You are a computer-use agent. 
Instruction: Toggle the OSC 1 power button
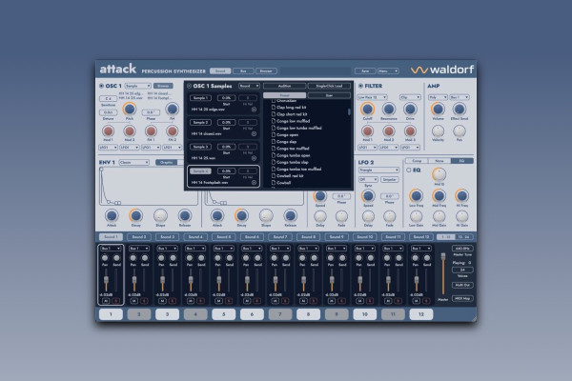[101, 86]
